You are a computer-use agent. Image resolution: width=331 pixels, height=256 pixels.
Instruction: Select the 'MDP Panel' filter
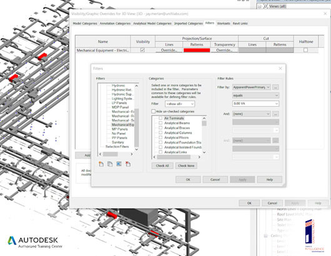120,107
